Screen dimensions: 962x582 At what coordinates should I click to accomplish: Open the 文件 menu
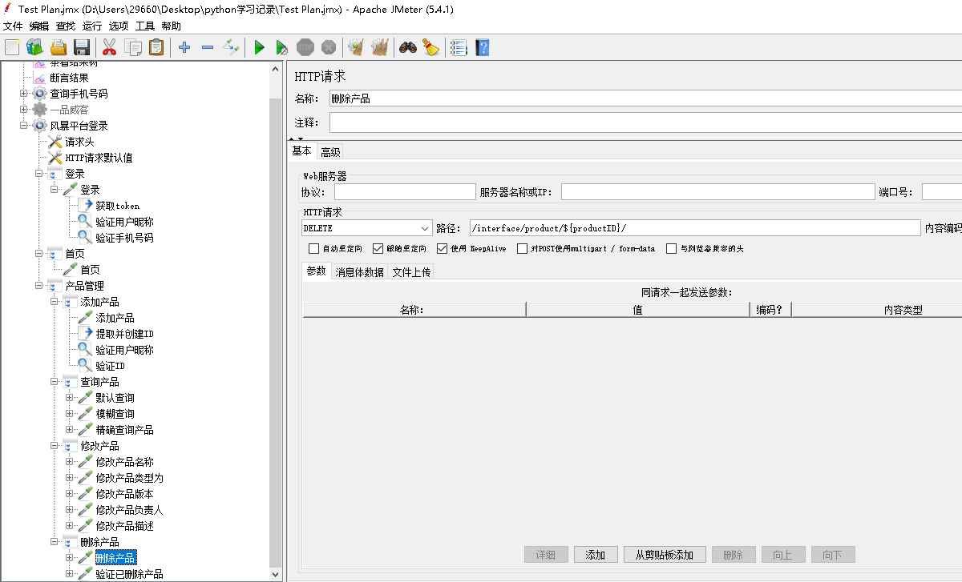pos(13,26)
